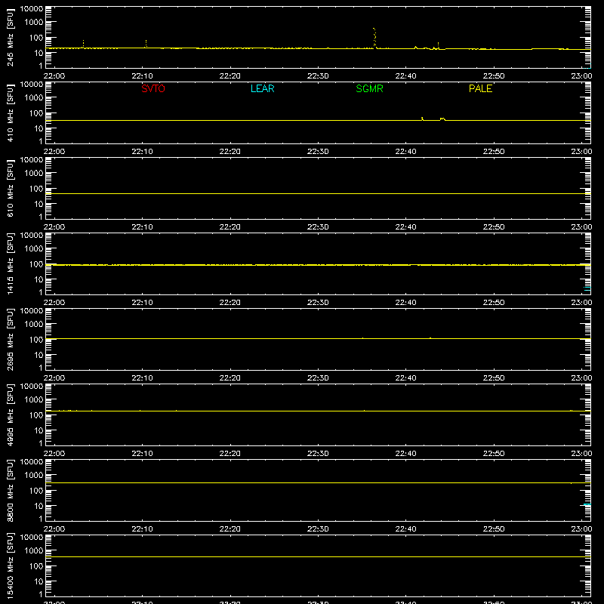Click the 410 MHz blip near 22:42

[x=422, y=119]
